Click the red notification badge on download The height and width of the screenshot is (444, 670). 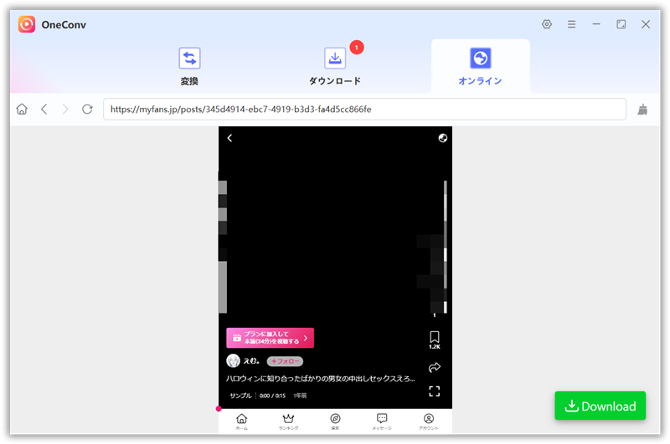coord(357,48)
